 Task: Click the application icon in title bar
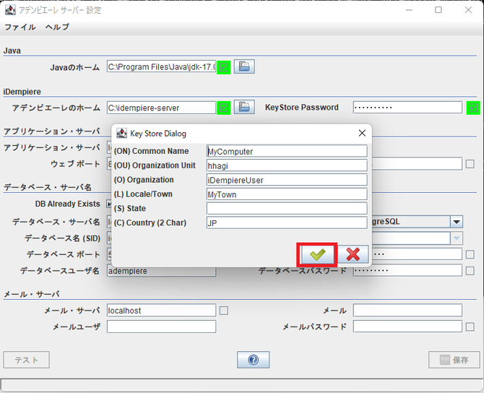tap(10, 10)
